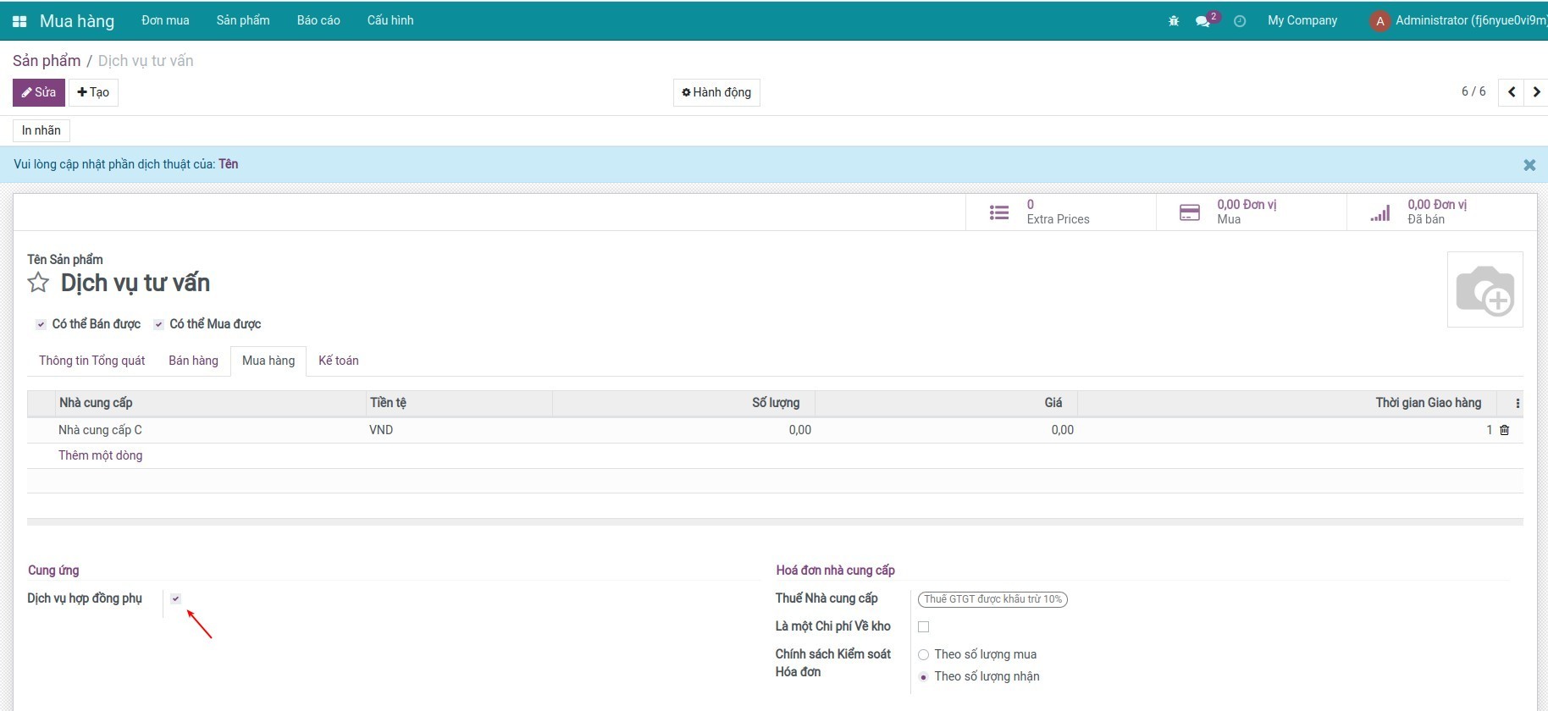Open the vendor table column options menu
Image resolution: width=1548 pixels, height=711 pixels.
1517,404
